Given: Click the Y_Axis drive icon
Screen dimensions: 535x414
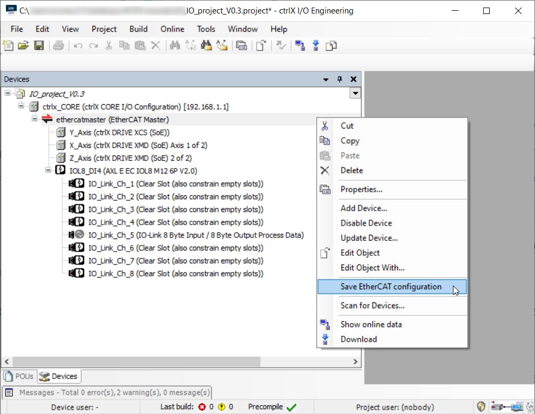Looking at the screenshot, I should [x=61, y=132].
